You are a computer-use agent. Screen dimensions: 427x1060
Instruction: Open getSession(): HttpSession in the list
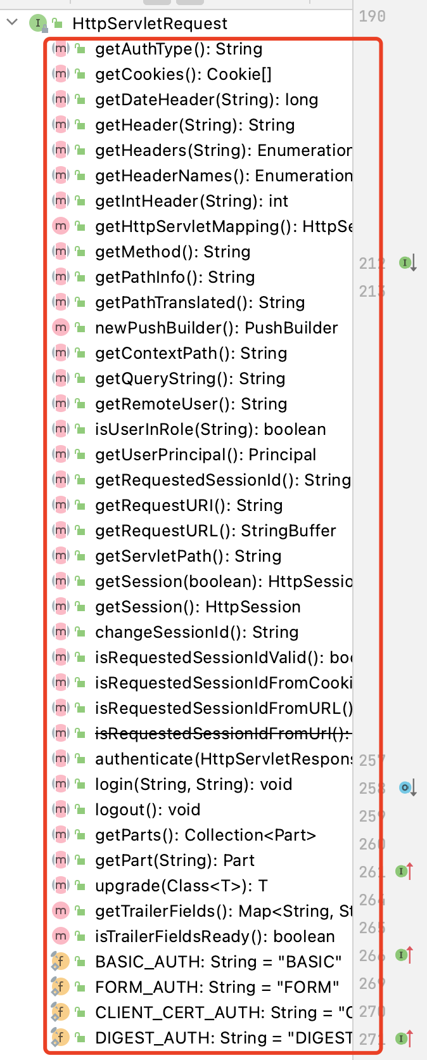pos(198,607)
